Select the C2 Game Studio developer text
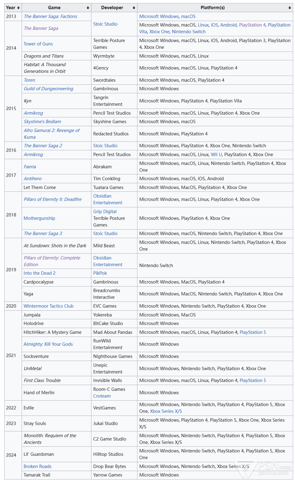295x482 pixels. click(x=110, y=439)
